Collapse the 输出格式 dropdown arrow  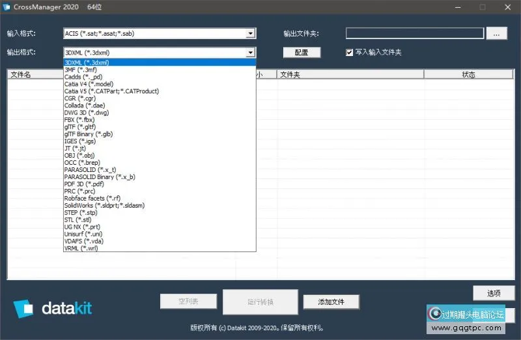click(x=251, y=52)
